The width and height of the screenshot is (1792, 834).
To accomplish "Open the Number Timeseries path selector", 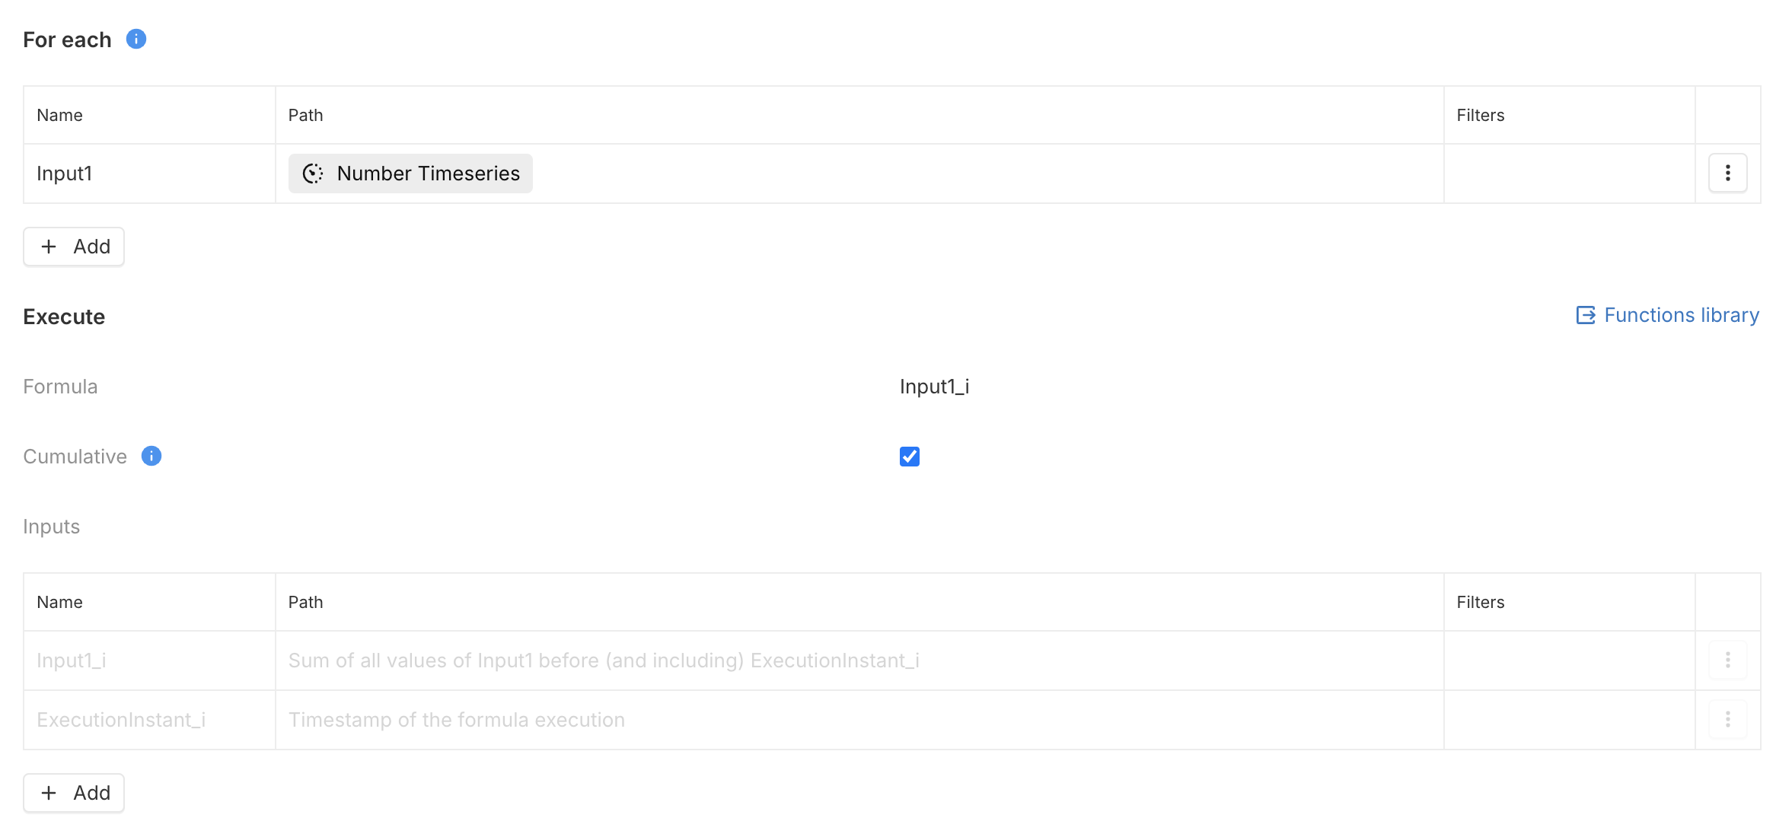I will [410, 173].
